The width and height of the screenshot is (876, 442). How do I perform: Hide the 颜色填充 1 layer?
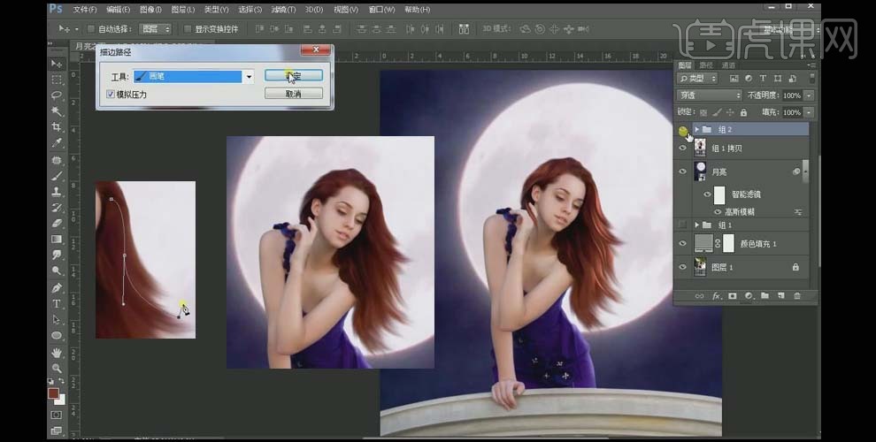tap(683, 243)
